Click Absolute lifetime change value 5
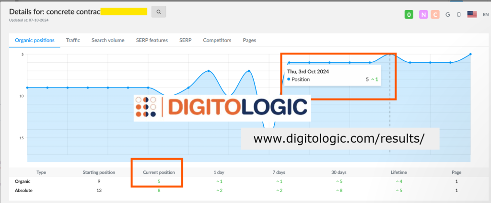491x203 pixels. (398, 190)
